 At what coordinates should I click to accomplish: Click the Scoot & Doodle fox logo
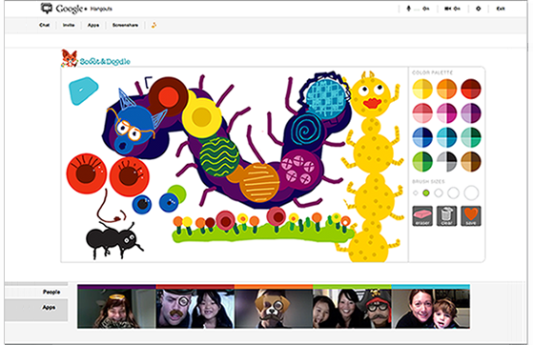tap(70, 58)
